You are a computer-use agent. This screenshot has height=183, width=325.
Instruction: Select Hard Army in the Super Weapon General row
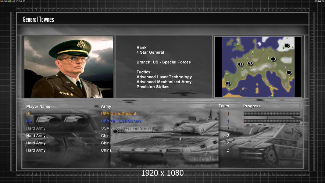(x=36, y=128)
